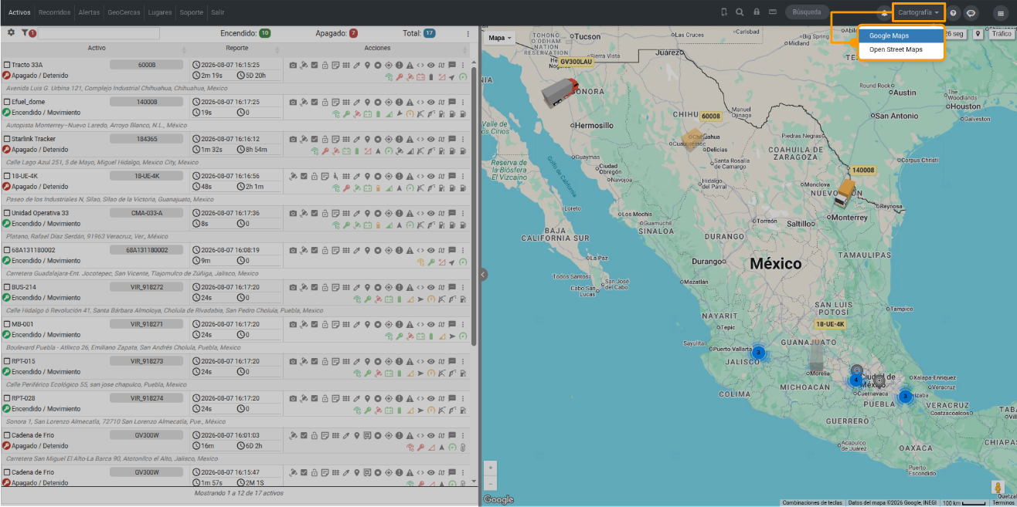1017x507 pixels.
Task: Click the Búsqueda search field
Action: point(807,12)
